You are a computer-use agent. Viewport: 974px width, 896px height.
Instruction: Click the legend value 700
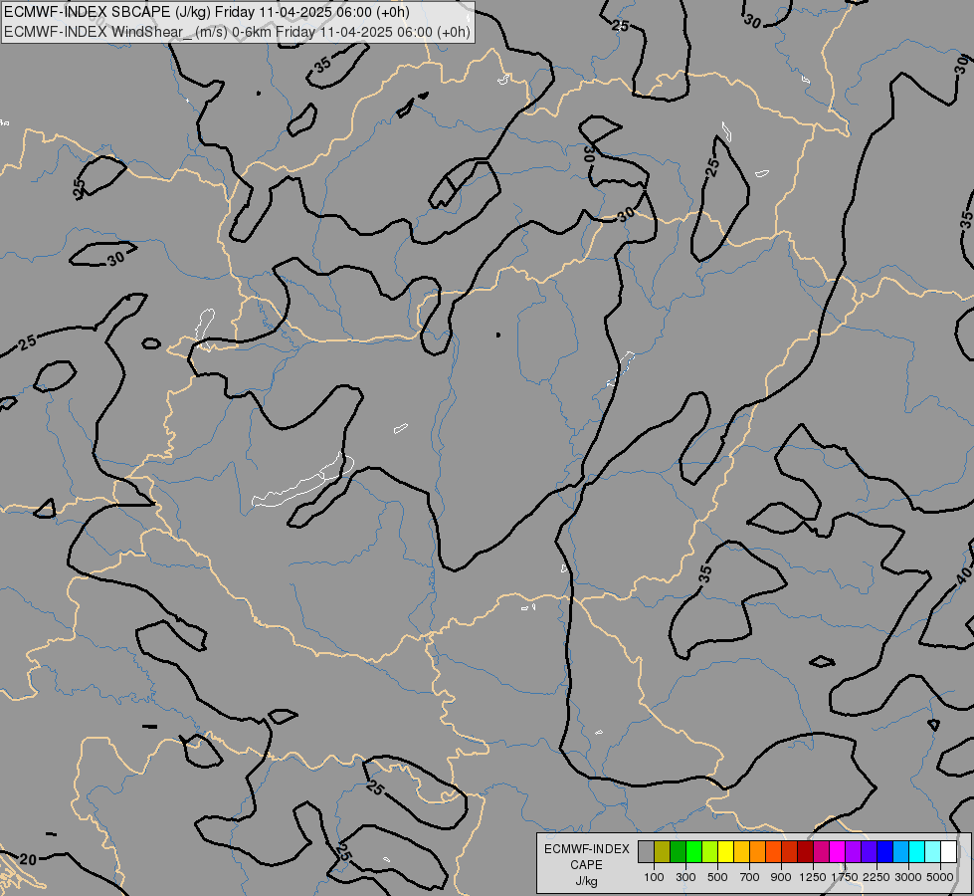point(750,877)
